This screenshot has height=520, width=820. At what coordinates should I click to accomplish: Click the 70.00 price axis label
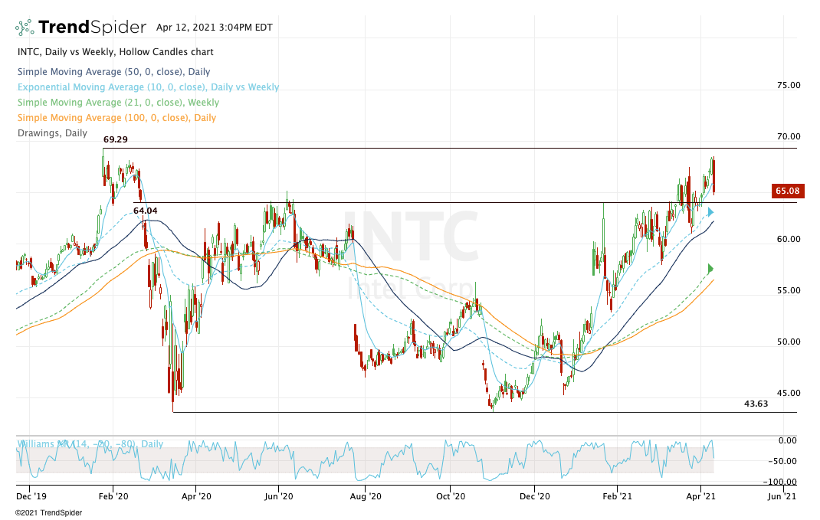[x=789, y=136]
